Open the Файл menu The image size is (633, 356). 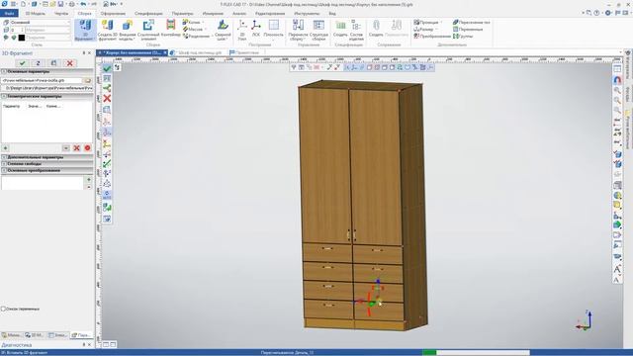[x=9, y=13]
